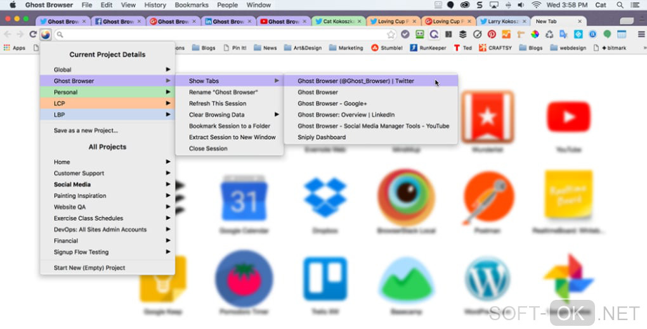This screenshot has height=329, width=647.
Task: Open the Google Translate extension
Action: pos(564,34)
